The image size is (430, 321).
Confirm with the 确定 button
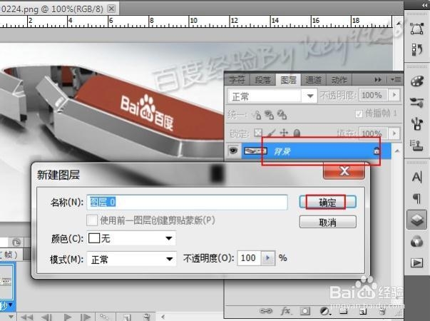[328, 202]
